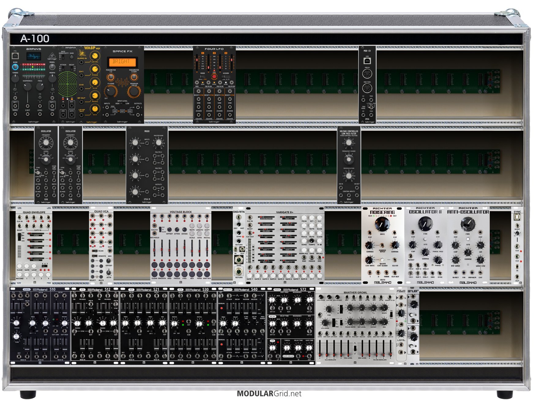Click the SPACE FX module title
This screenshot has width=539, height=400.
point(122,51)
